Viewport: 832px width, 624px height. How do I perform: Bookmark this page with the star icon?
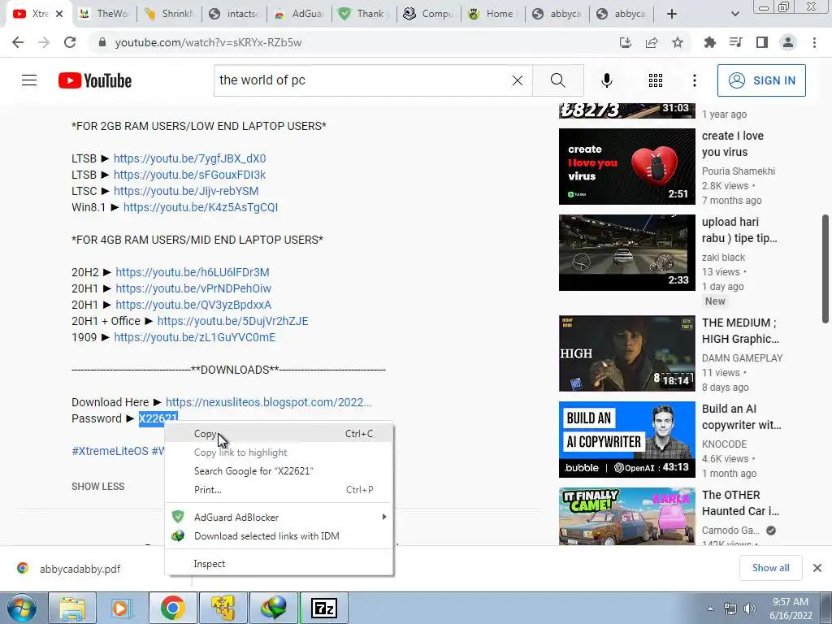(x=678, y=42)
